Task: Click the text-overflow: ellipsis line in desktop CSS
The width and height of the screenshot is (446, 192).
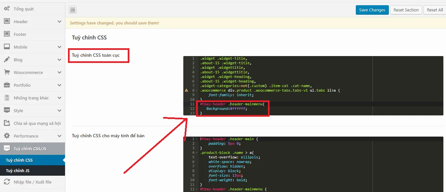Action: [234, 157]
